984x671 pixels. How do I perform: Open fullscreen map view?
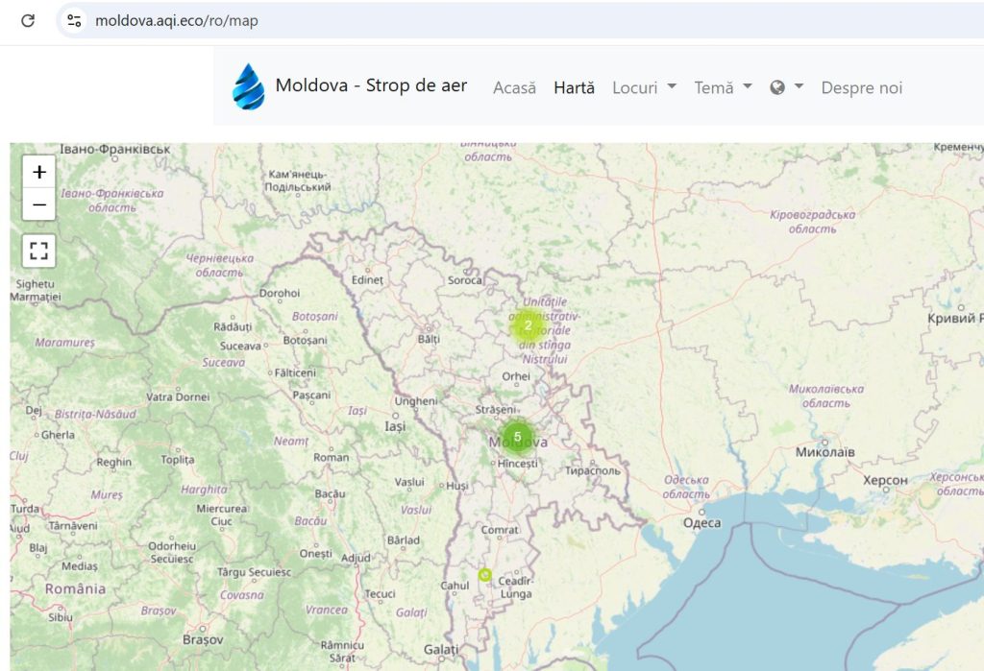click(38, 251)
